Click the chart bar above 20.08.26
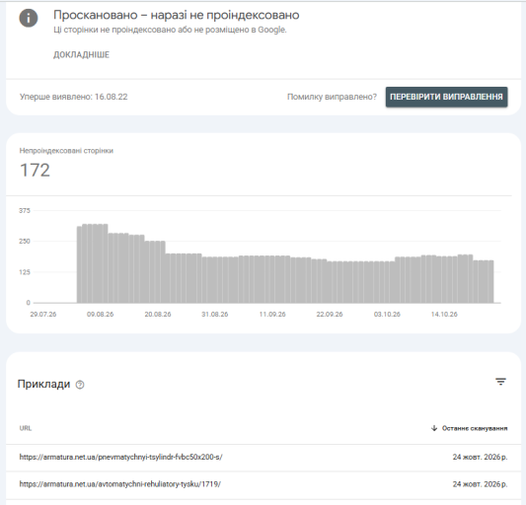The image size is (526, 505). (x=158, y=272)
